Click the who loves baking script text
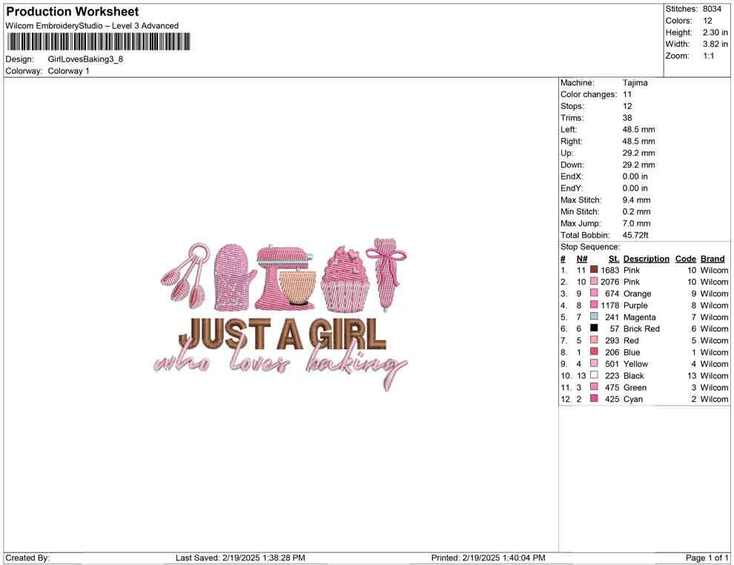The width and height of the screenshot is (734, 565). coord(280,361)
